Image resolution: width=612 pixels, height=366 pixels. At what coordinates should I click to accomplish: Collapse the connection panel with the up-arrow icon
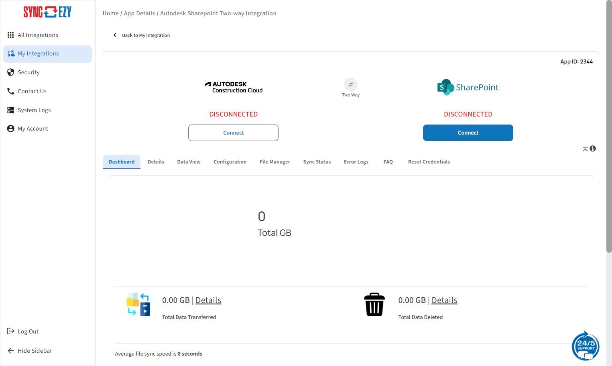[585, 149]
